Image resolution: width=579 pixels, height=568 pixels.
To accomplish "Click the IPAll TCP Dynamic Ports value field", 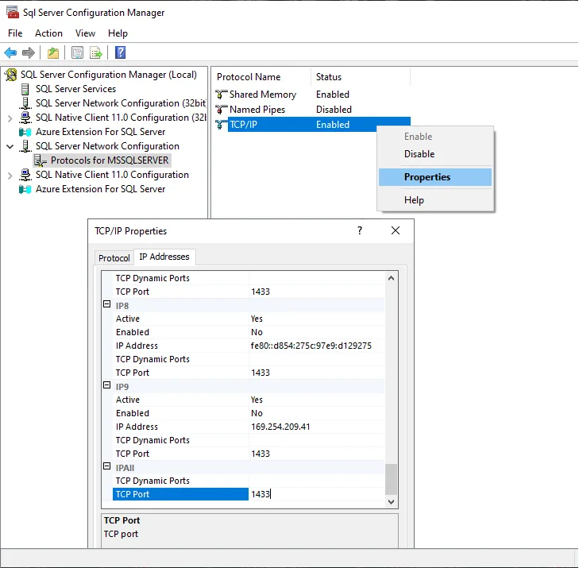I will [x=316, y=481].
